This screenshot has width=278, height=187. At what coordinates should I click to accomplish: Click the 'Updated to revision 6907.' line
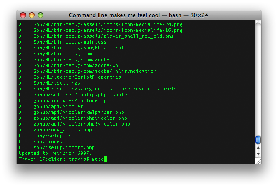(55, 153)
